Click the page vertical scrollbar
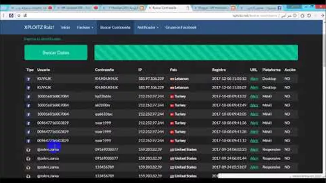Viewport: 326px width, 183px height. click(x=324, y=96)
